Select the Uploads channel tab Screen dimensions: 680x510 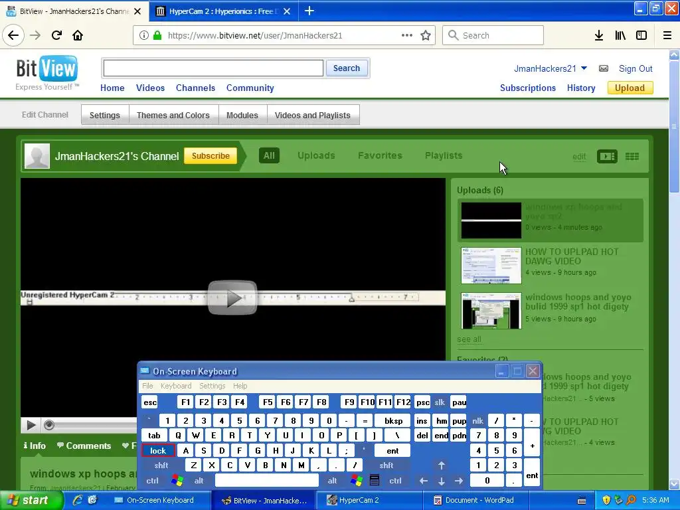(x=316, y=155)
